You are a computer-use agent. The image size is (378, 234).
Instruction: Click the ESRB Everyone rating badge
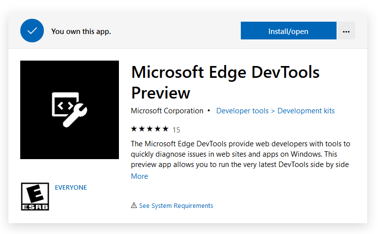[x=35, y=197]
